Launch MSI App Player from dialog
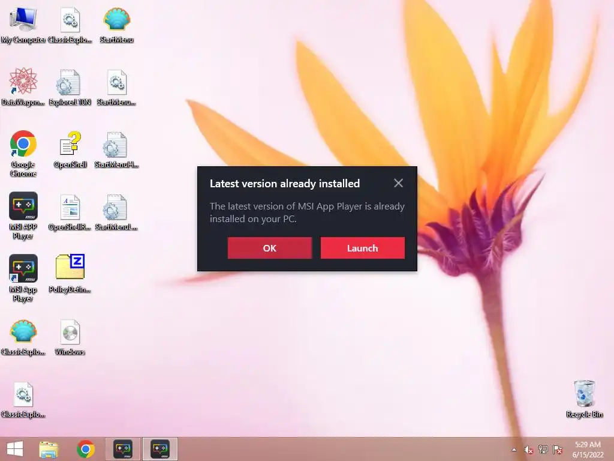 coord(362,248)
